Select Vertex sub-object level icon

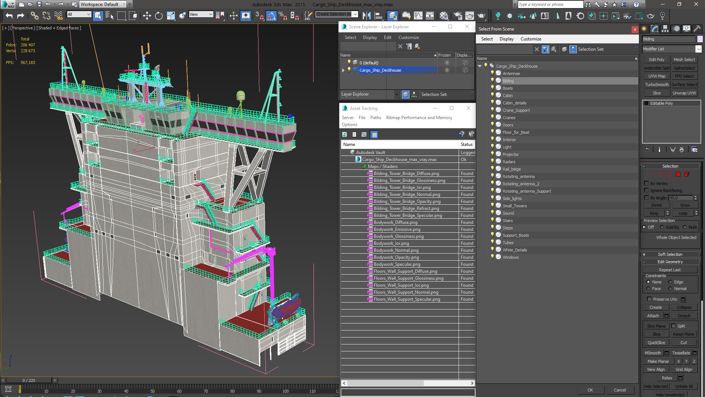(x=652, y=174)
